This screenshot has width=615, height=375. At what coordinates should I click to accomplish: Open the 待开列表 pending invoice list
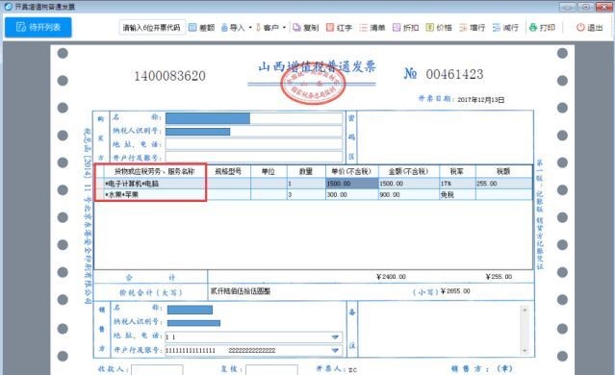[38, 27]
